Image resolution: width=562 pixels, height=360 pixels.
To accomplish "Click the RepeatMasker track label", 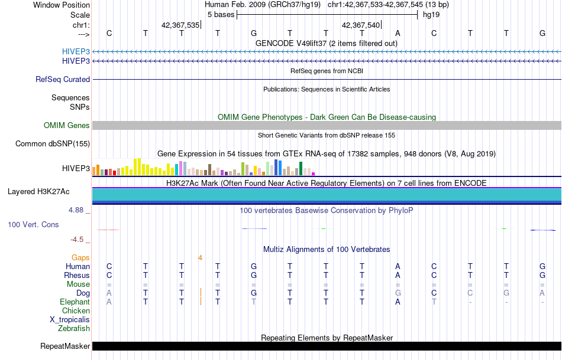I will point(65,346).
